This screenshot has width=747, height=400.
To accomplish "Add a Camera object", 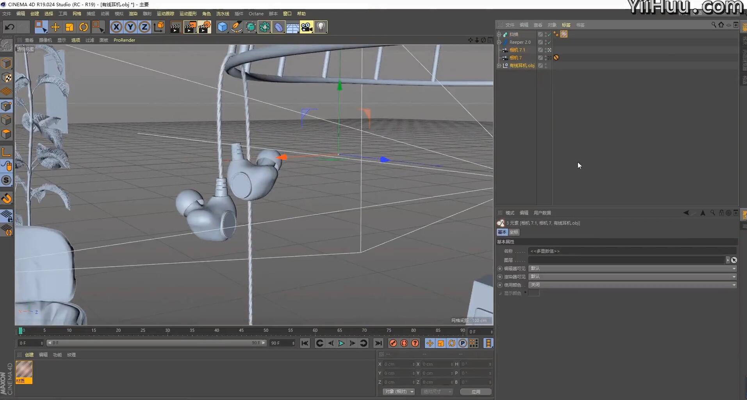I will click(x=307, y=27).
